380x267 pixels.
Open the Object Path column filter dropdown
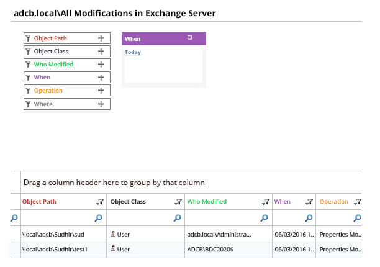tap(100, 202)
